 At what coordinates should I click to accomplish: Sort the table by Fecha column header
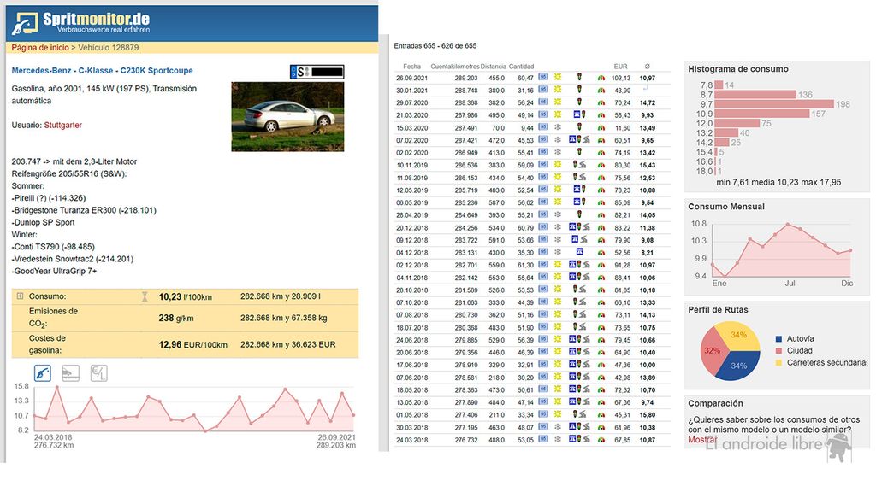pos(412,67)
